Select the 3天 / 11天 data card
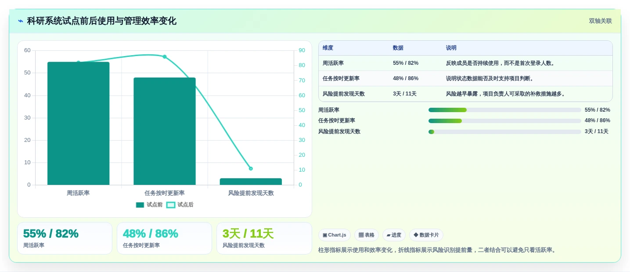Image resolution: width=630 pixels, height=272 pixels. click(264, 238)
